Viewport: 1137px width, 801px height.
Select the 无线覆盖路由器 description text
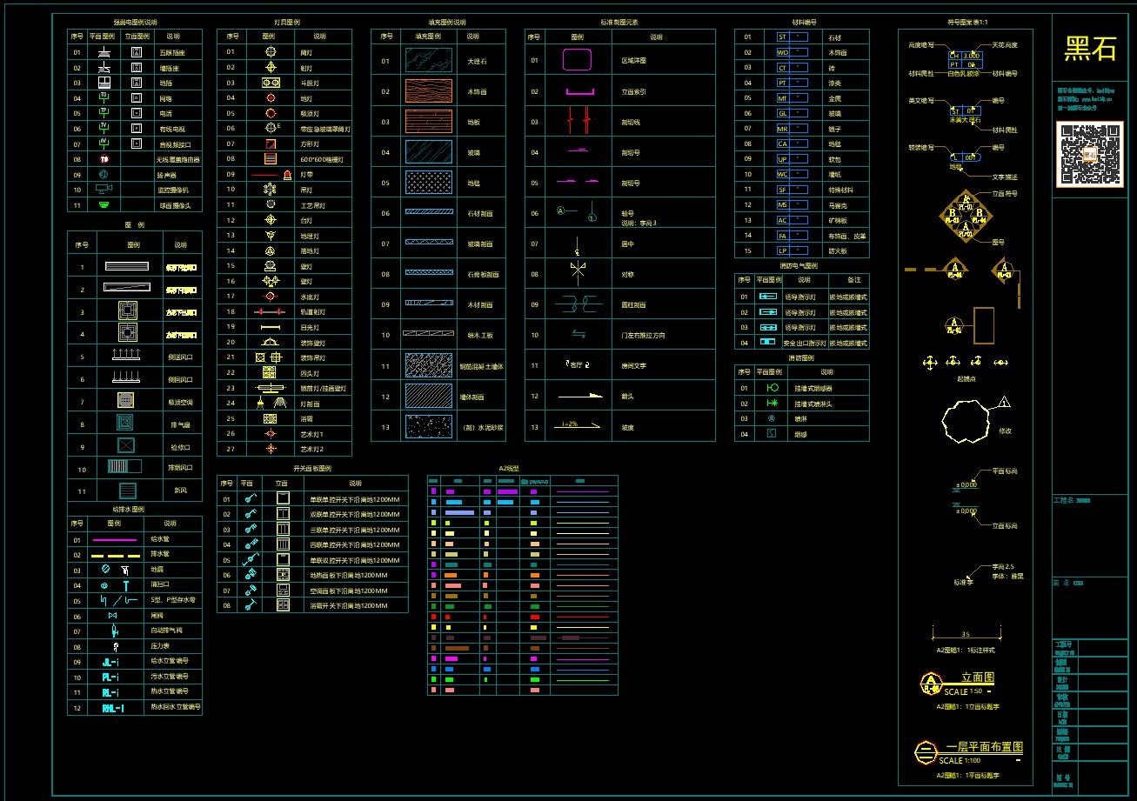pos(178,159)
